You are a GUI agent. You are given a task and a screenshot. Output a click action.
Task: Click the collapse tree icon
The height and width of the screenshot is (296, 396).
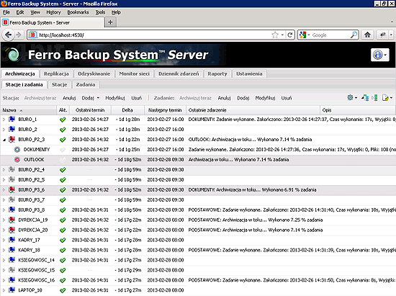pyautogui.click(x=374, y=98)
